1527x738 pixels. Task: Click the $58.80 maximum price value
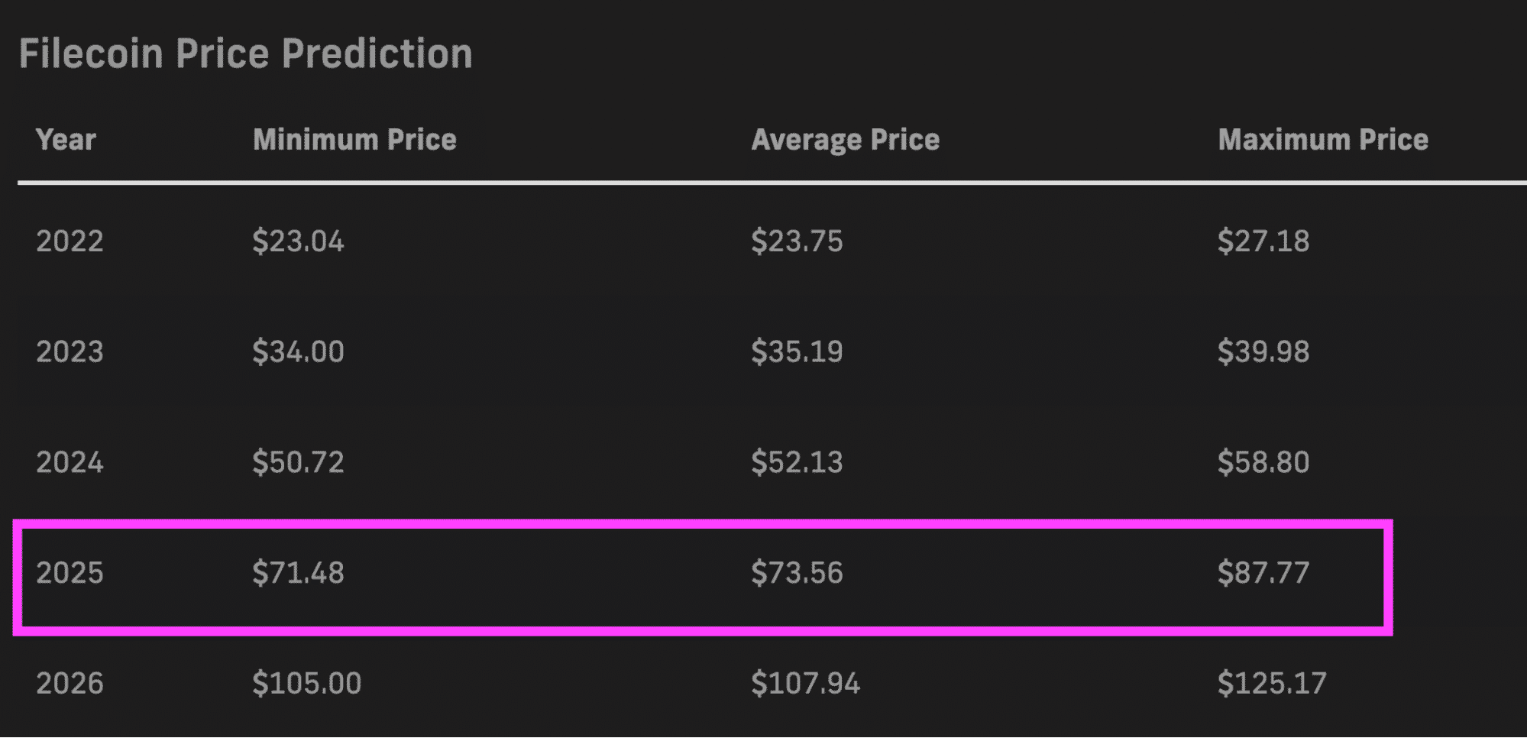tap(1263, 462)
